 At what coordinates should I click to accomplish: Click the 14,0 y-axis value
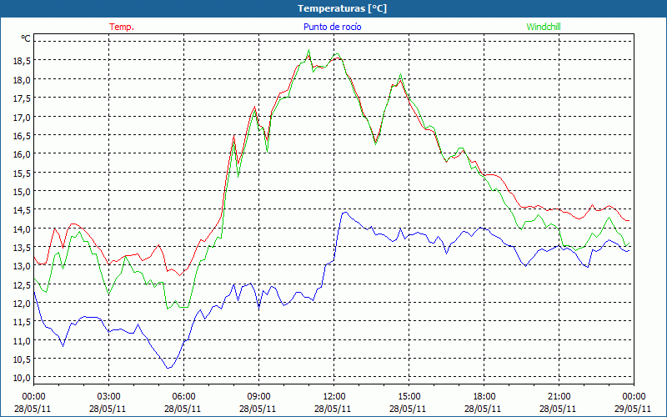(22, 229)
